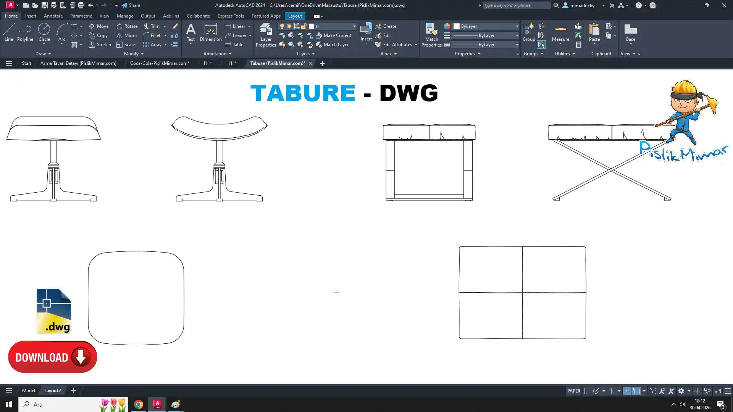The image size is (733, 412).
Task: Switch to Coca-Cola-PislikMimar.com drawing tab
Action: [160, 63]
